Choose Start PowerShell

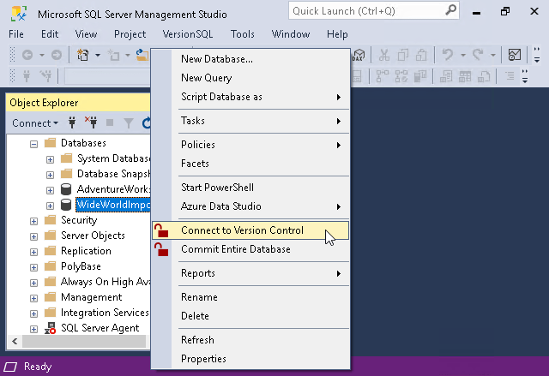tap(250, 188)
